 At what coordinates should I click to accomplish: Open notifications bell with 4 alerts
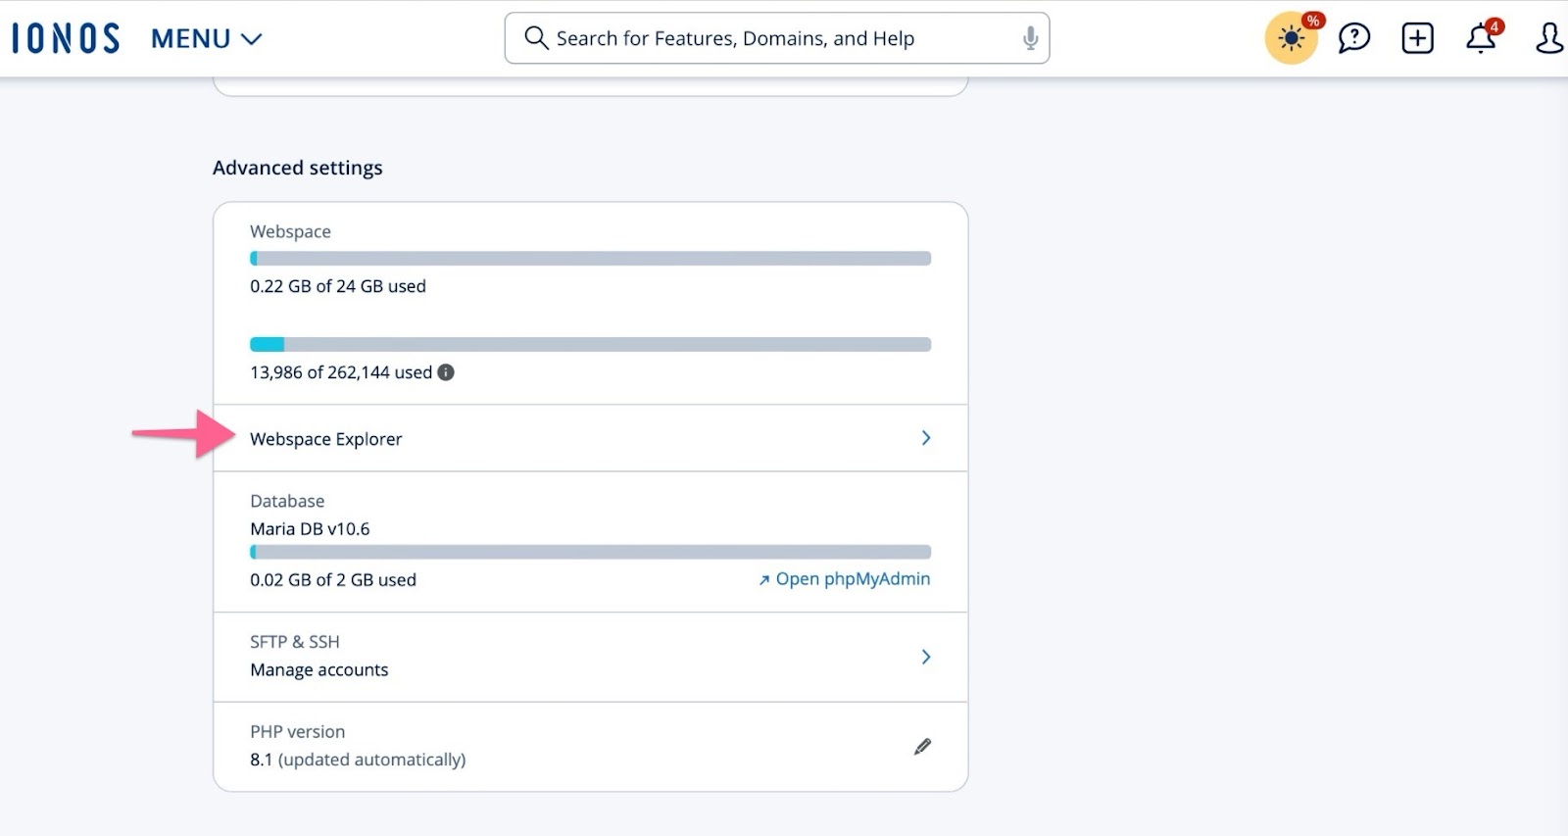click(1480, 38)
